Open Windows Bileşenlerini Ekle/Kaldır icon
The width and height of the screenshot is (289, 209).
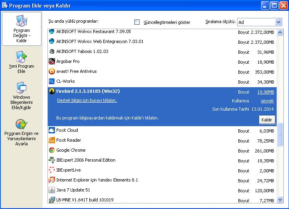click(x=22, y=87)
